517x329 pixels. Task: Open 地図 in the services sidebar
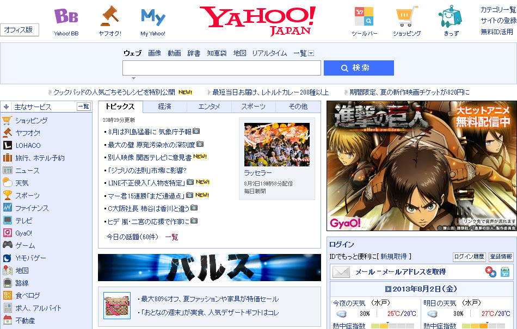coord(22,271)
